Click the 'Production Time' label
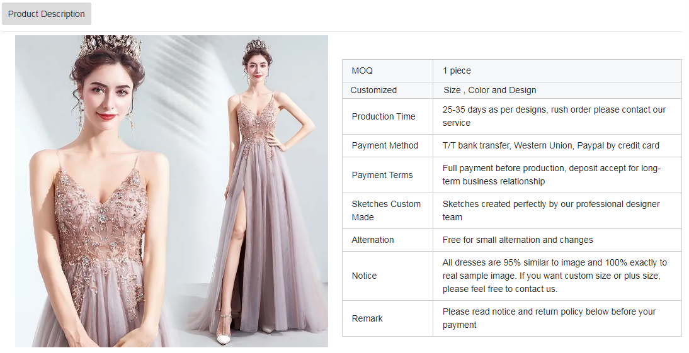 (x=383, y=116)
